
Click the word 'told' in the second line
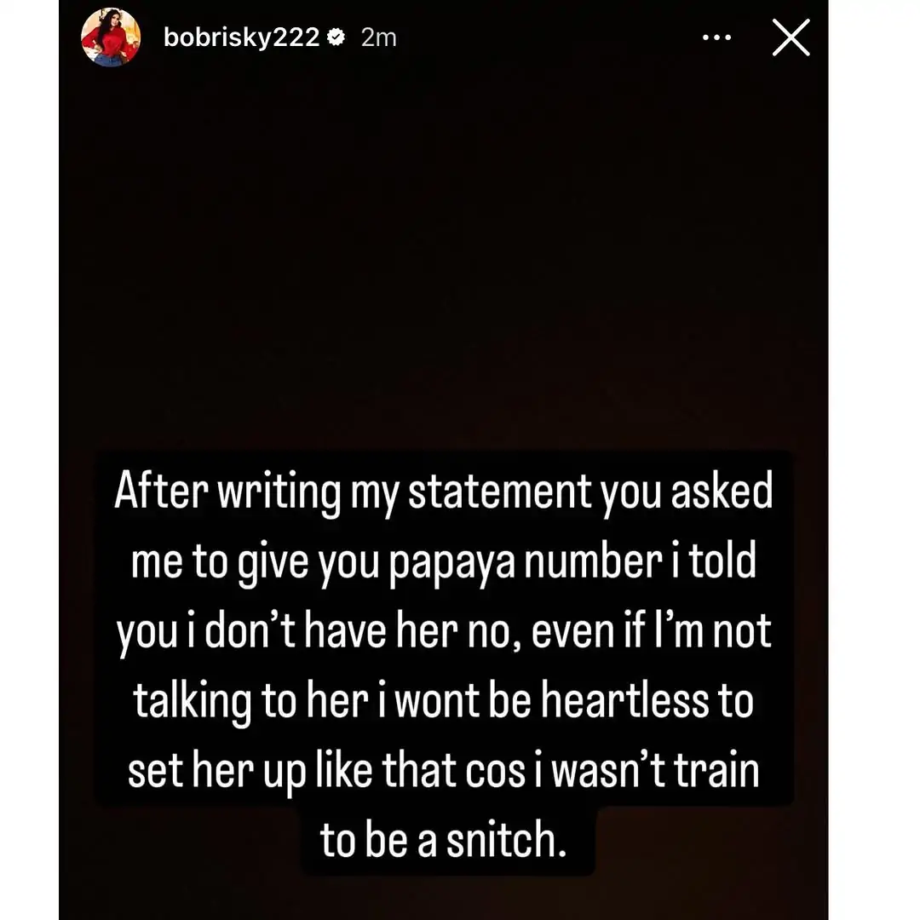[722, 561]
